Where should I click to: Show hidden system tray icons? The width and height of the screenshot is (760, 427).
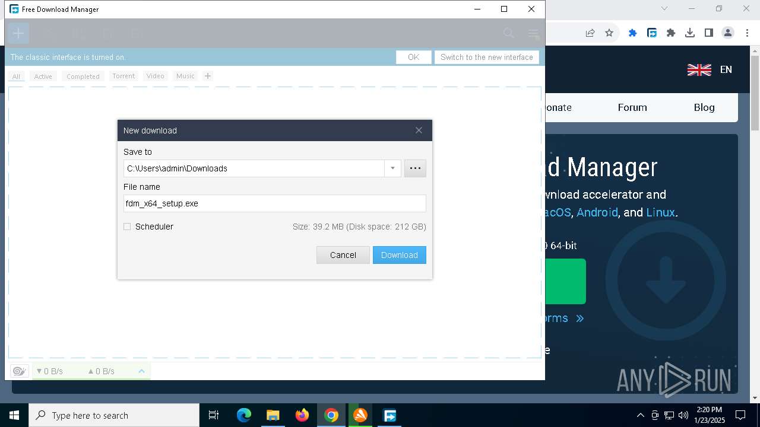pos(640,415)
